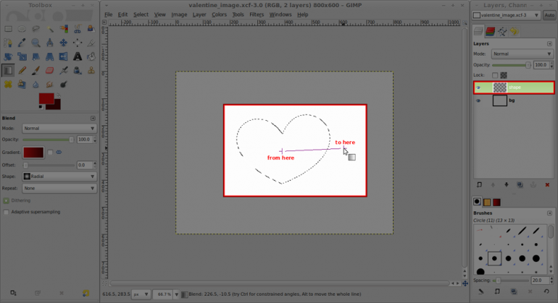The height and width of the screenshot is (303, 558).
Task: Select the Smudge tool
Action: click(50, 84)
